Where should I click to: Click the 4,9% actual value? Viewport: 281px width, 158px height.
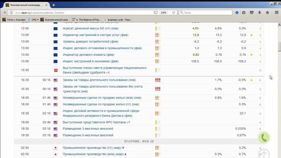(x=195, y=28)
